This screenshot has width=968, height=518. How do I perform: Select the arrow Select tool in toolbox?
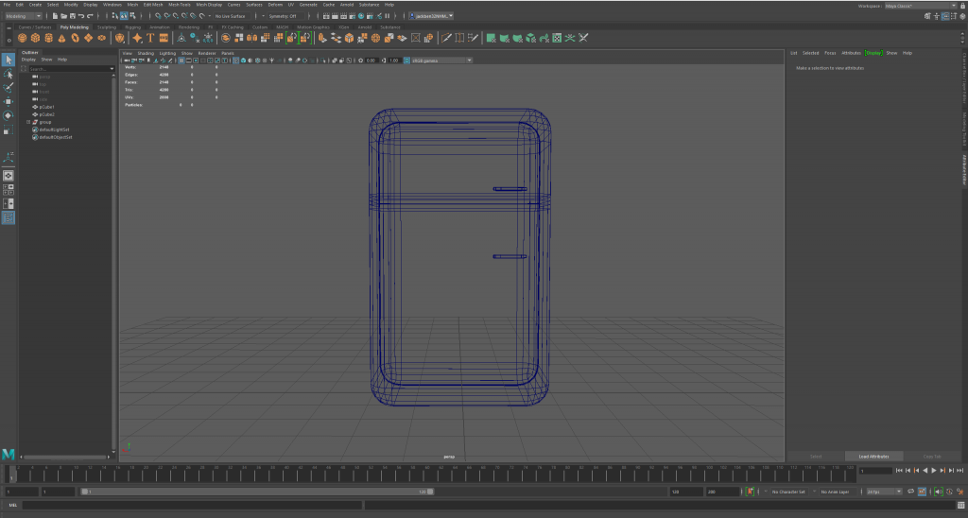(x=9, y=60)
